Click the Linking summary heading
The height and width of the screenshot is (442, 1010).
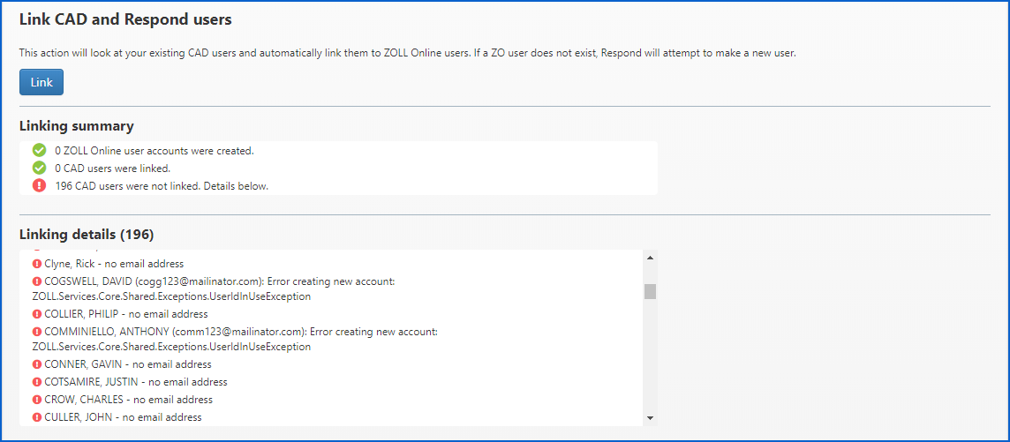point(77,126)
